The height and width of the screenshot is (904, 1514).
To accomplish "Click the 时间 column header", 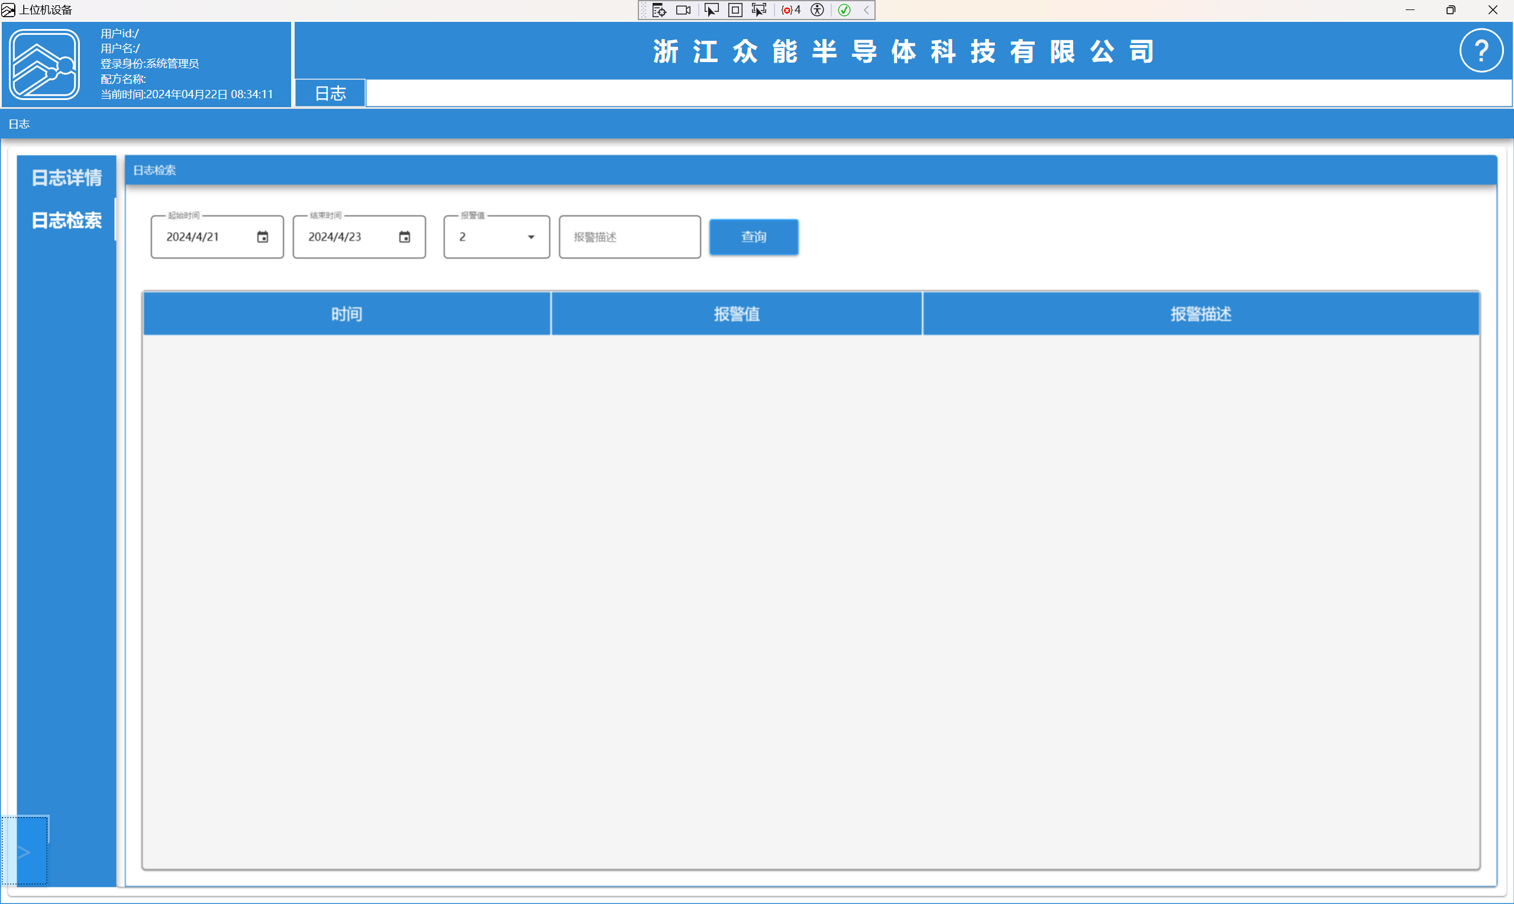I will coord(347,314).
